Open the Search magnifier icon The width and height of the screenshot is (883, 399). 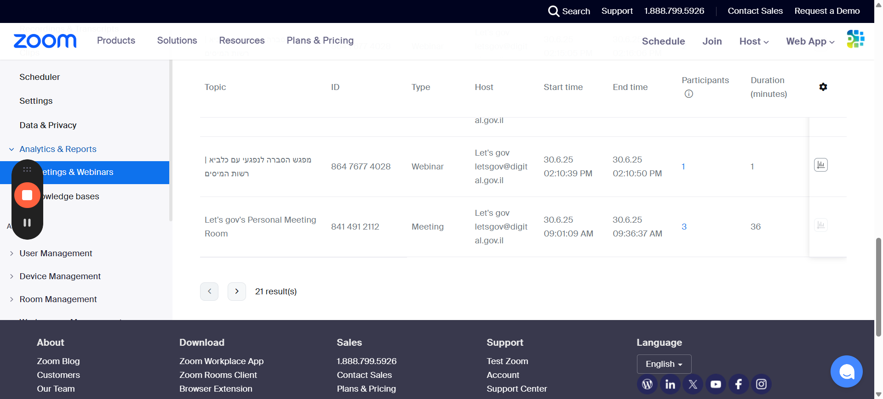(x=553, y=11)
